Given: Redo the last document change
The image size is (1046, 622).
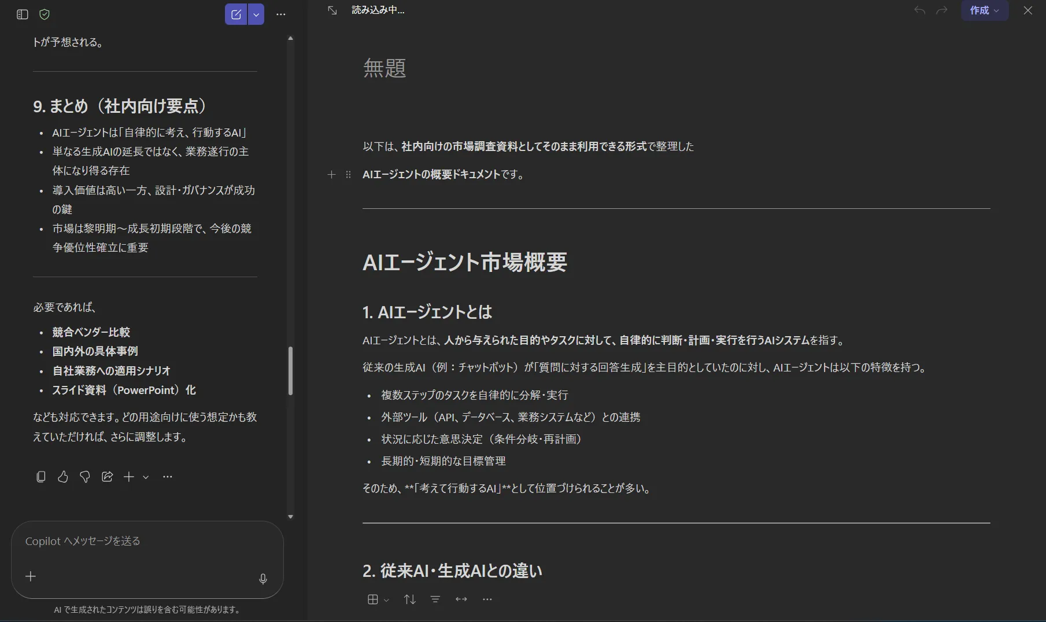Looking at the screenshot, I should tap(941, 10).
